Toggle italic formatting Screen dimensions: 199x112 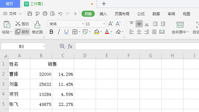[x=59, y=32]
